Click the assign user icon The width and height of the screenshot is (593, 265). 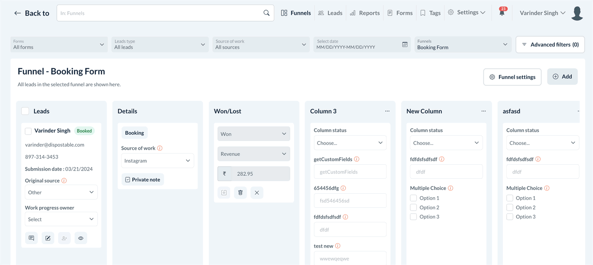(x=64, y=238)
